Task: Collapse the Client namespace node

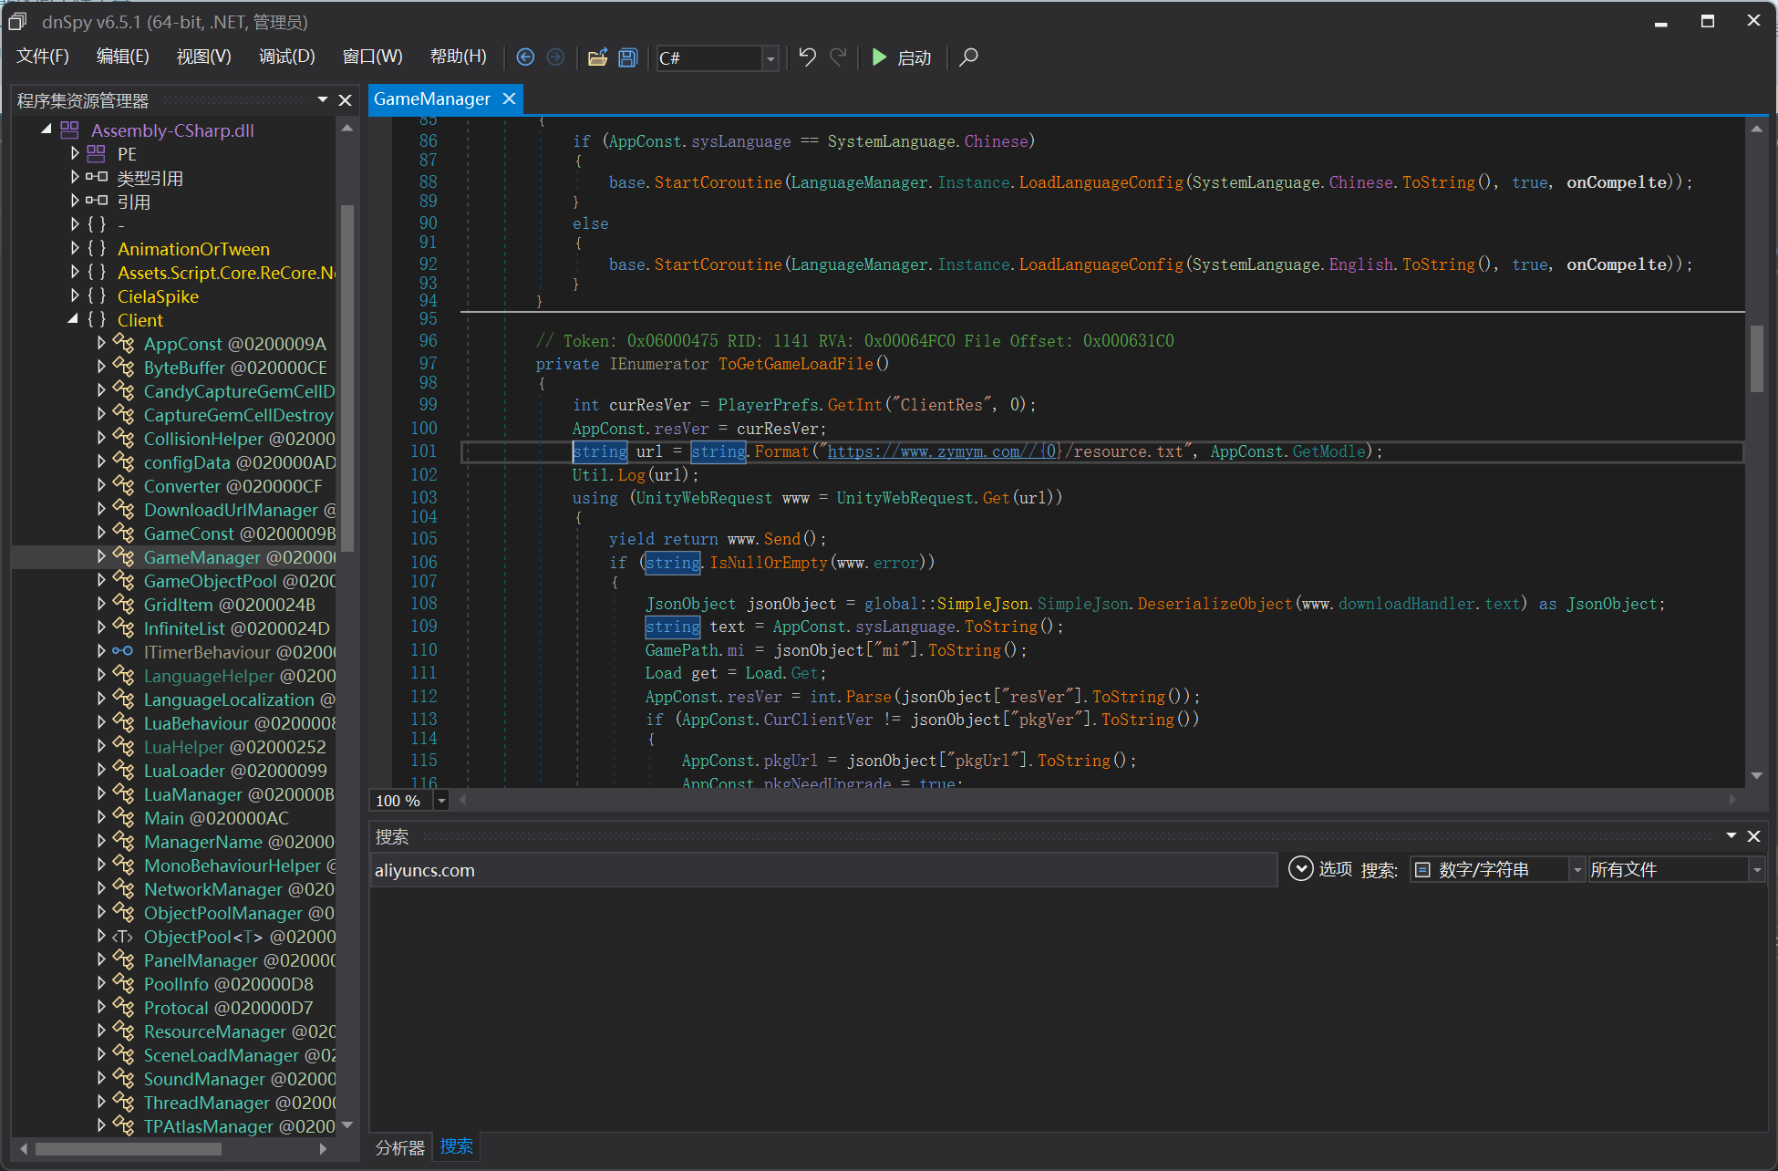Action: 73,319
